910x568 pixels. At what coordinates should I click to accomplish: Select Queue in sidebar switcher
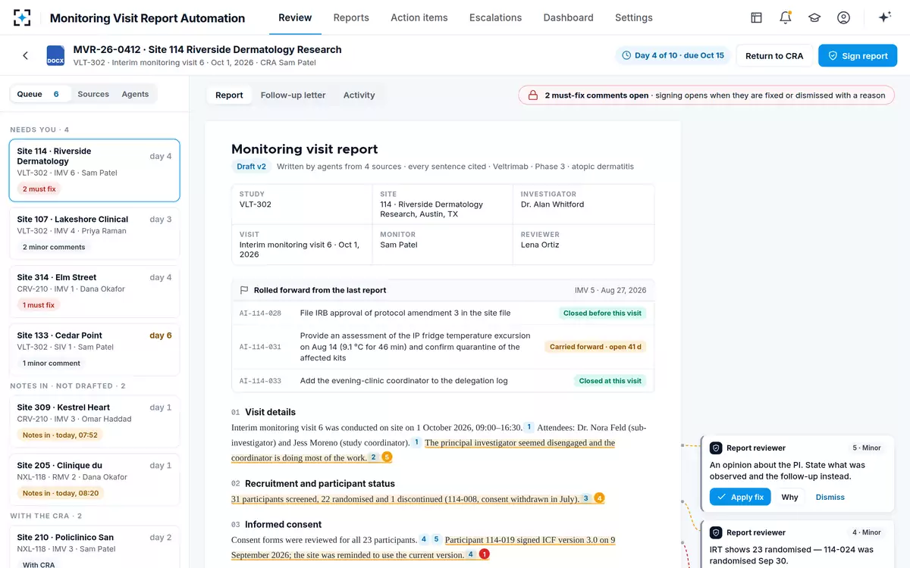pos(39,94)
